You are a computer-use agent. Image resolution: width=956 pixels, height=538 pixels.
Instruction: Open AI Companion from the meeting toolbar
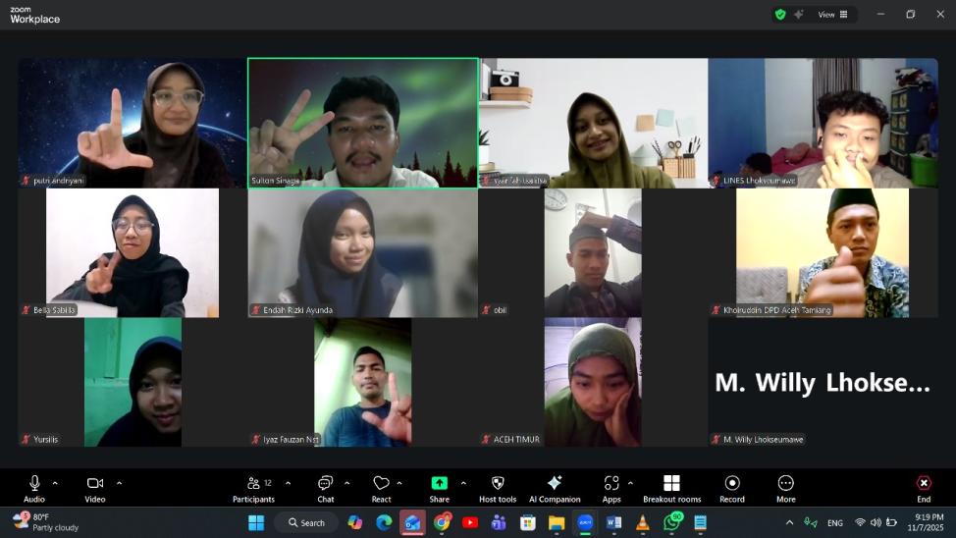pyautogui.click(x=555, y=483)
